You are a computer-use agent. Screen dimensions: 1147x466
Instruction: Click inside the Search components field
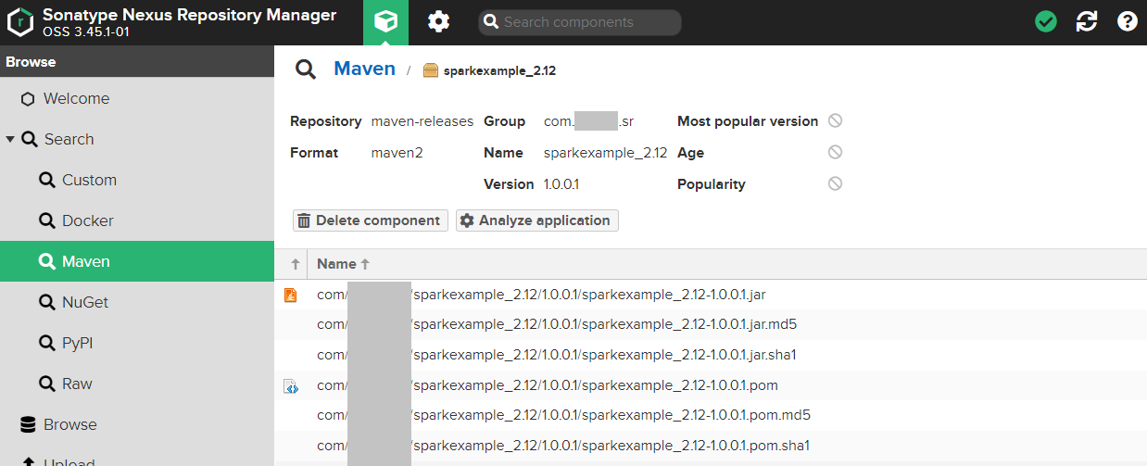click(579, 22)
